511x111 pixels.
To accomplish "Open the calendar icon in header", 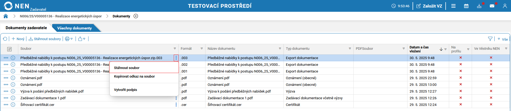I will pos(466,6).
